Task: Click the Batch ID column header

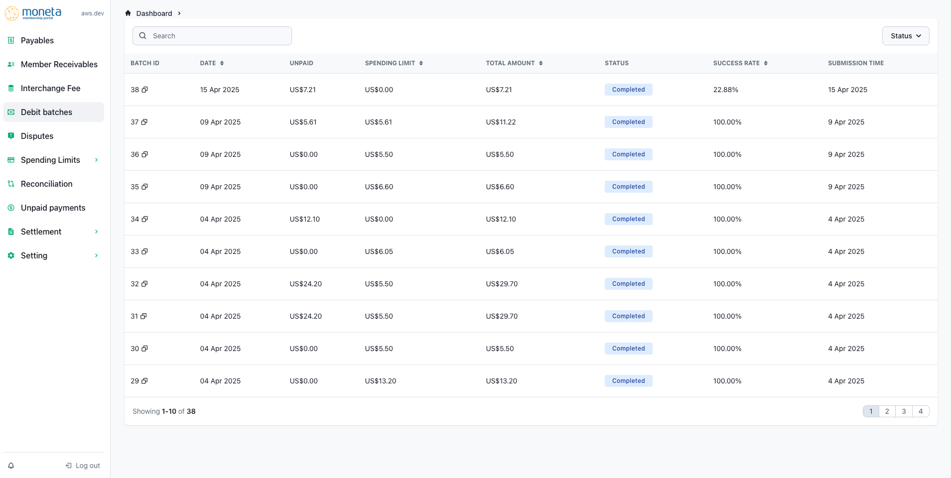Action: [x=145, y=63]
